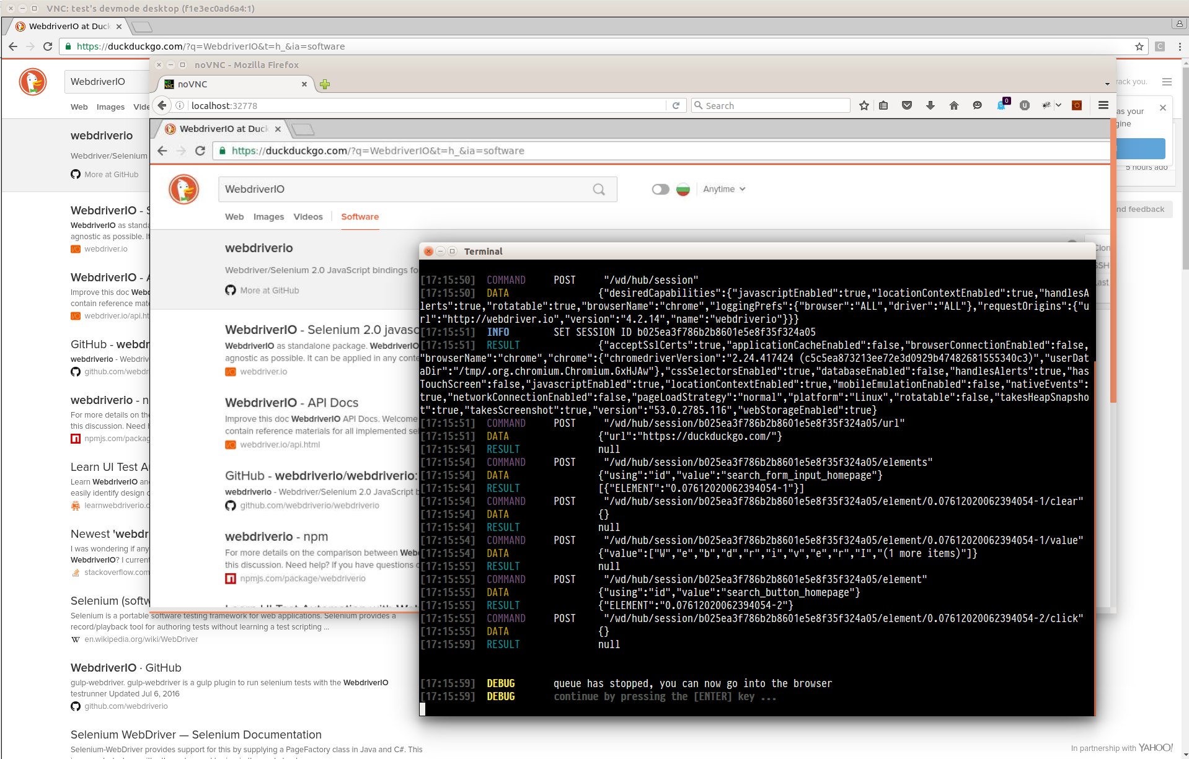This screenshot has height=759, width=1189.
Task: Open 'webdriverio - npm' result in inner page
Action: point(276,537)
